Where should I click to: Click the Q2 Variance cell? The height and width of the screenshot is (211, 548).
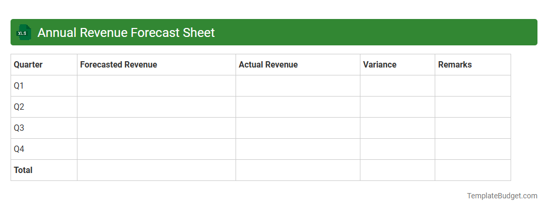point(398,107)
